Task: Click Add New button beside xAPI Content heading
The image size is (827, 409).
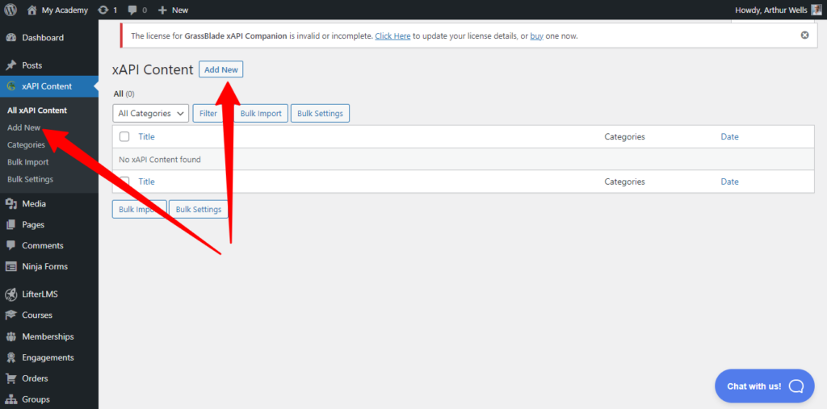Action: 221,69
